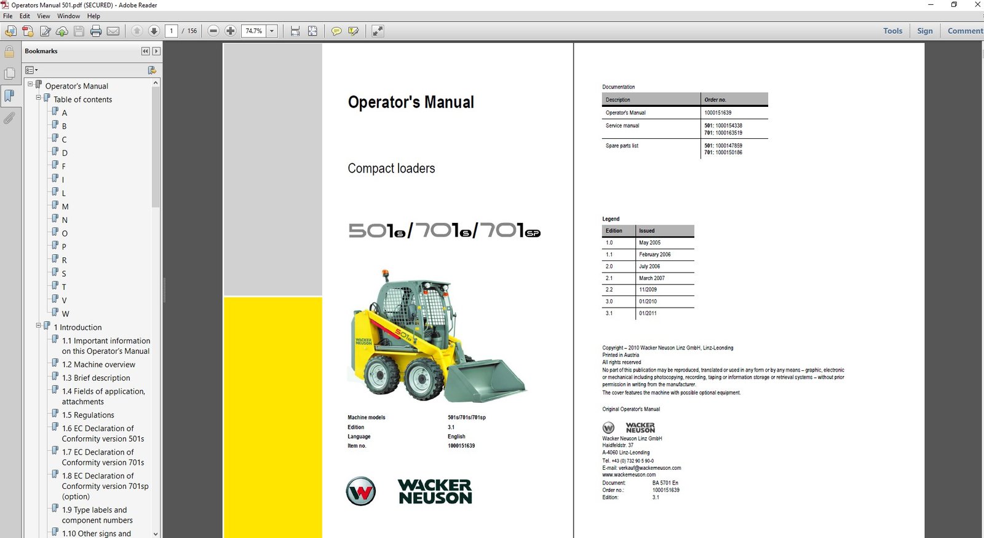Zoom in with the plus button
This screenshot has height=538, width=984.
tap(231, 31)
